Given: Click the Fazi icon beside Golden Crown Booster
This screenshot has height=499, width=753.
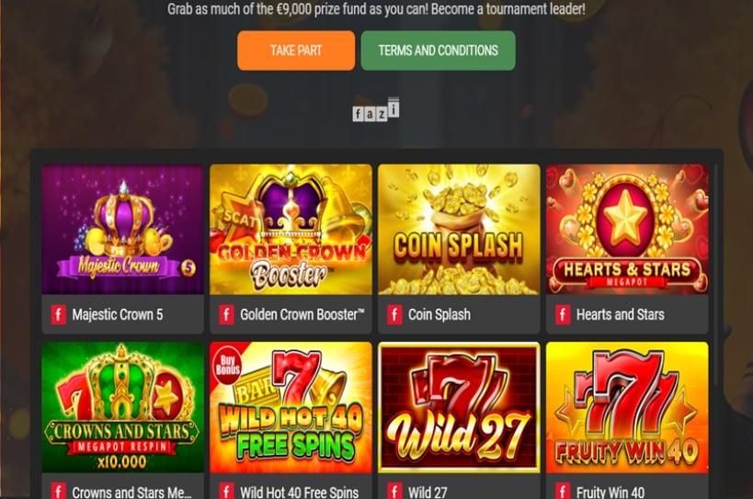Looking at the screenshot, I should (227, 315).
